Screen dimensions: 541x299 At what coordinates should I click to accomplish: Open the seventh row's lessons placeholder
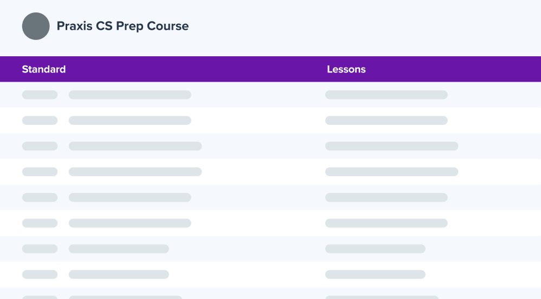(375, 249)
